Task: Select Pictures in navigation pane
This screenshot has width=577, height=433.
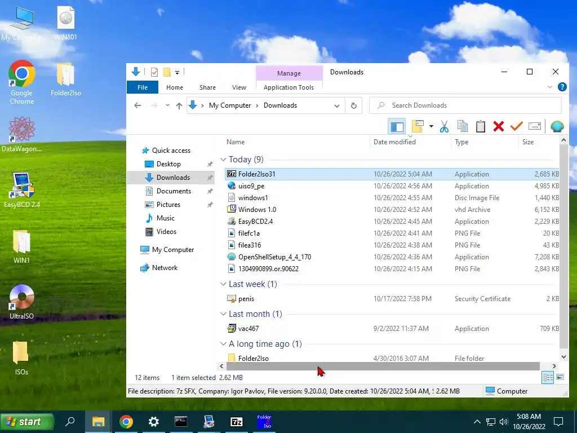Action: pyautogui.click(x=168, y=204)
